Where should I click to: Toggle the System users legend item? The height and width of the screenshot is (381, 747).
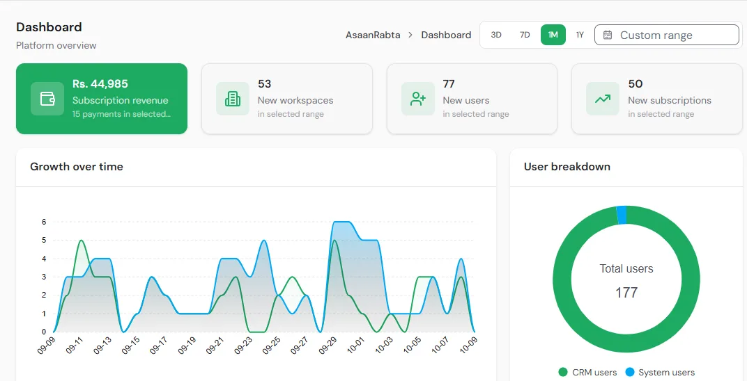point(660,373)
